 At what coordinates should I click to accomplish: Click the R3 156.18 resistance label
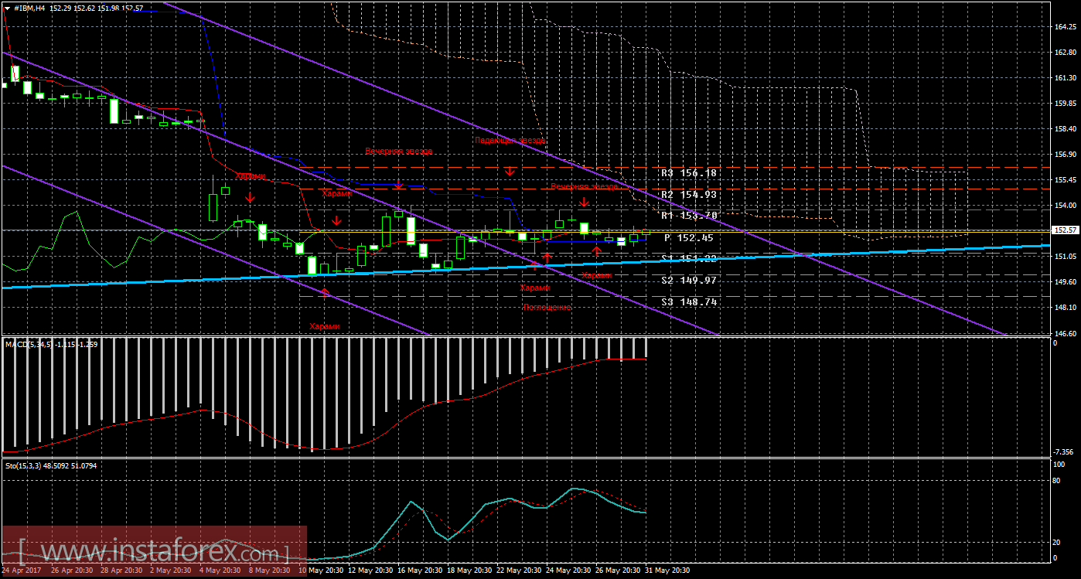[x=689, y=174]
